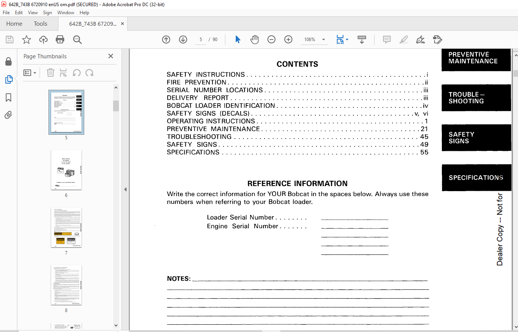Screen dimensions: 518x332
Task: Show security lock panel
Action: pos(8,61)
